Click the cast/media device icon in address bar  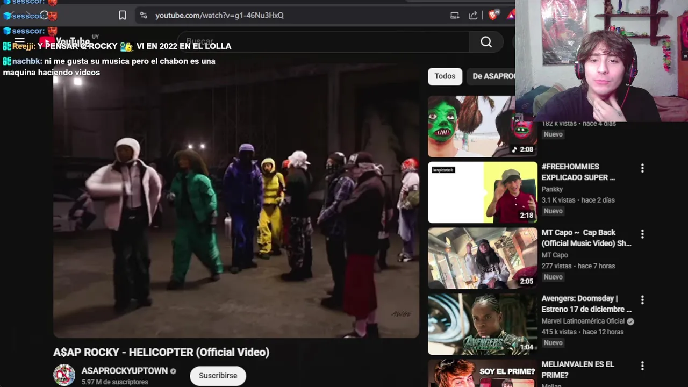pos(455,16)
